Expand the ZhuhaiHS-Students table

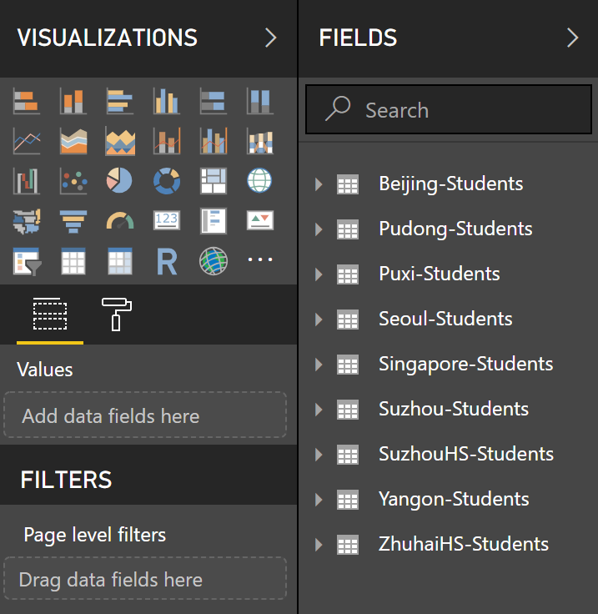(319, 545)
